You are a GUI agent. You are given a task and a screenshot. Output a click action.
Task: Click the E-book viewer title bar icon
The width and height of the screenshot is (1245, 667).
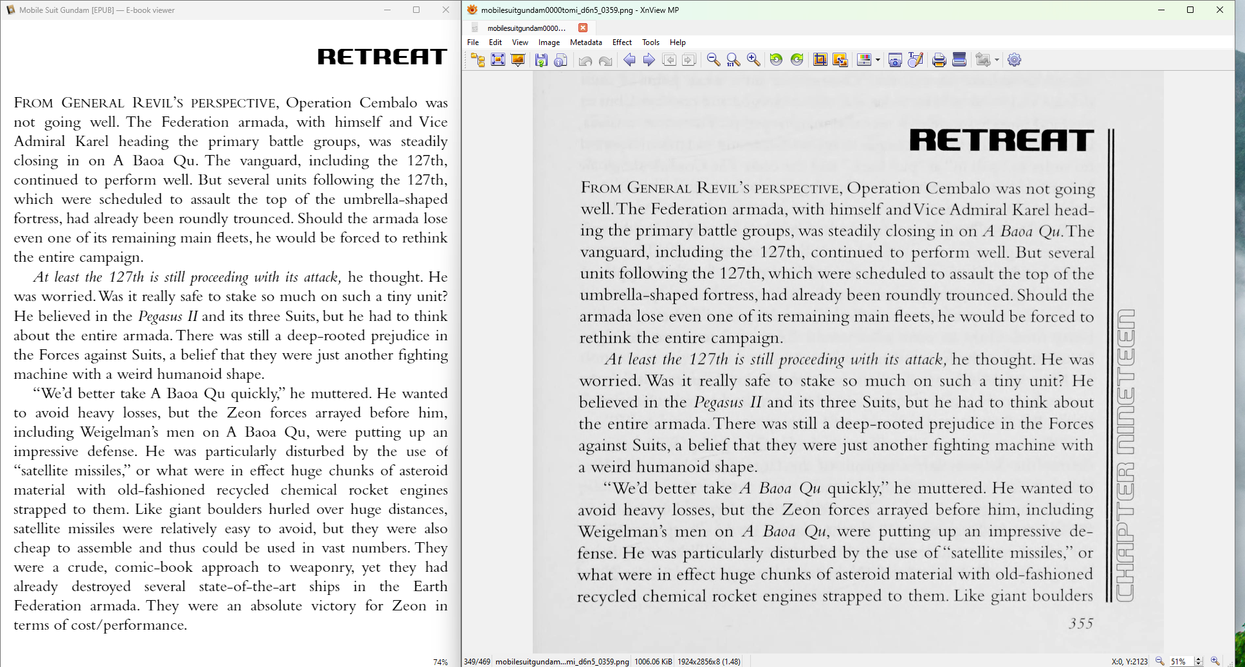click(x=10, y=10)
